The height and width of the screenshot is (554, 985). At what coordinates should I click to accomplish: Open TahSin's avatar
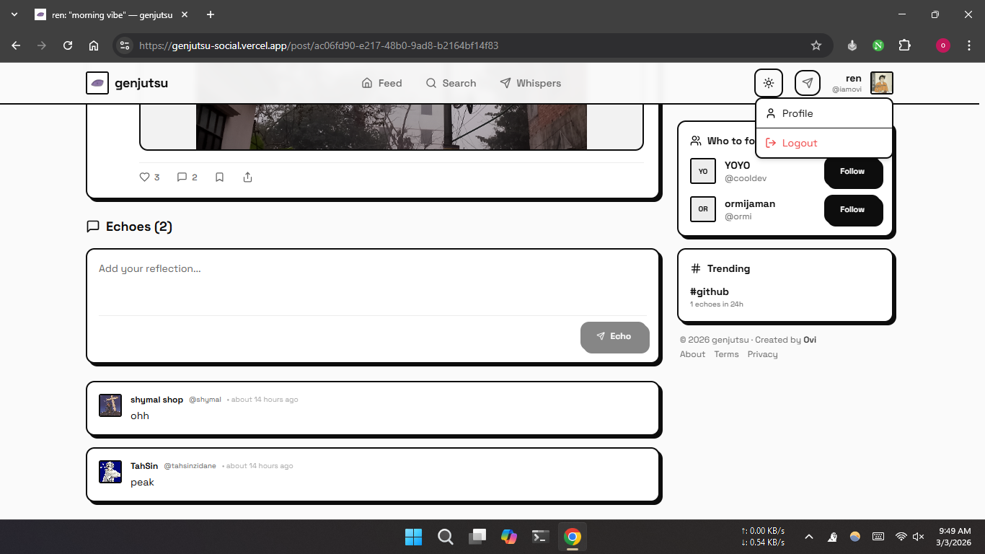110,472
